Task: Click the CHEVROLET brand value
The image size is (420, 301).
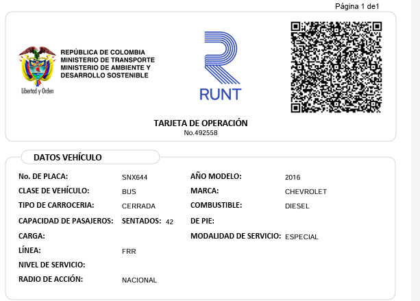Action: coord(306,192)
